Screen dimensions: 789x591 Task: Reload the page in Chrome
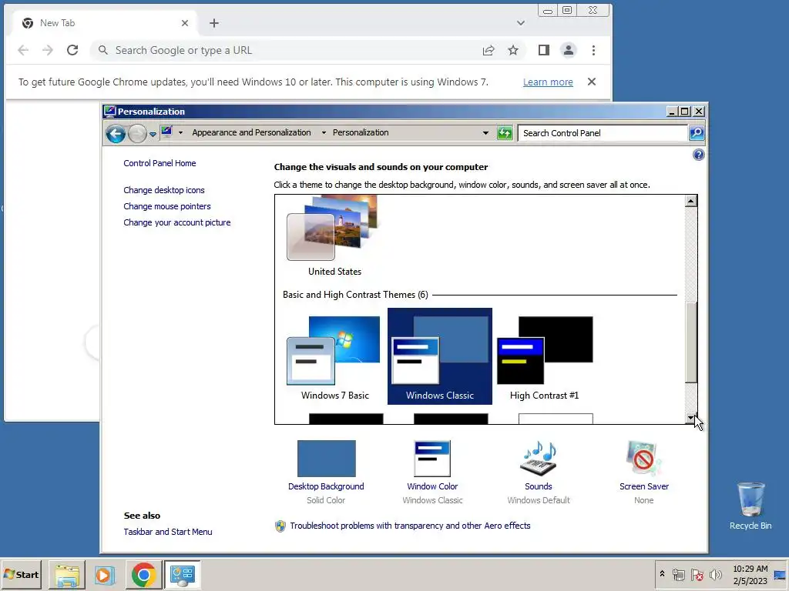[72, 50]
